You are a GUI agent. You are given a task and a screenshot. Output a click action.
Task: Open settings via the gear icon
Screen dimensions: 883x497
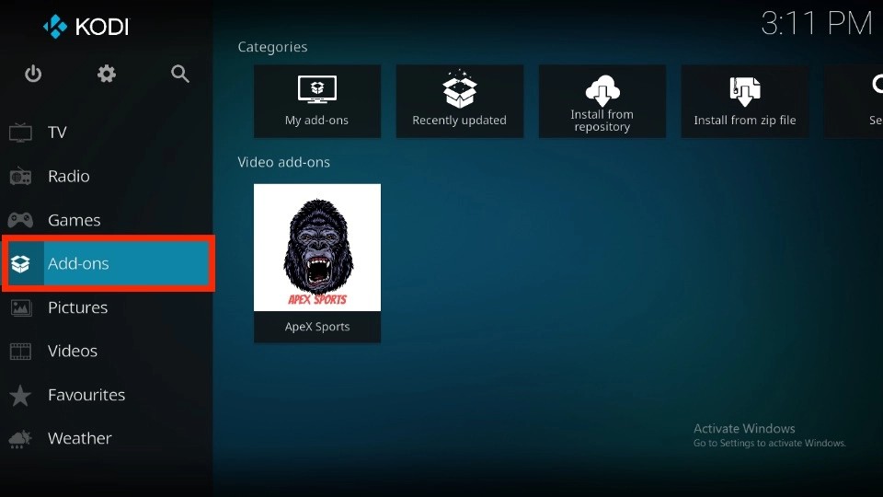(107, 74)
